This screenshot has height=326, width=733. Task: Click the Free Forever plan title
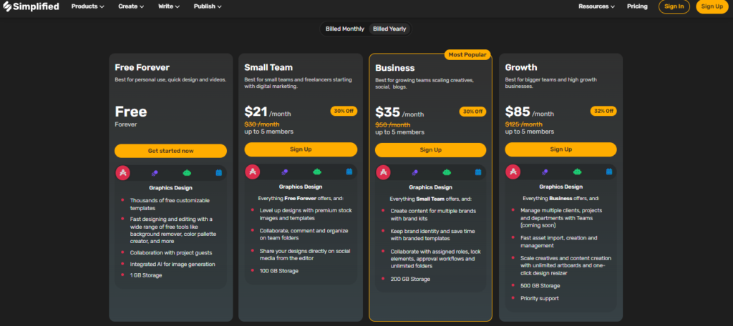142,68
